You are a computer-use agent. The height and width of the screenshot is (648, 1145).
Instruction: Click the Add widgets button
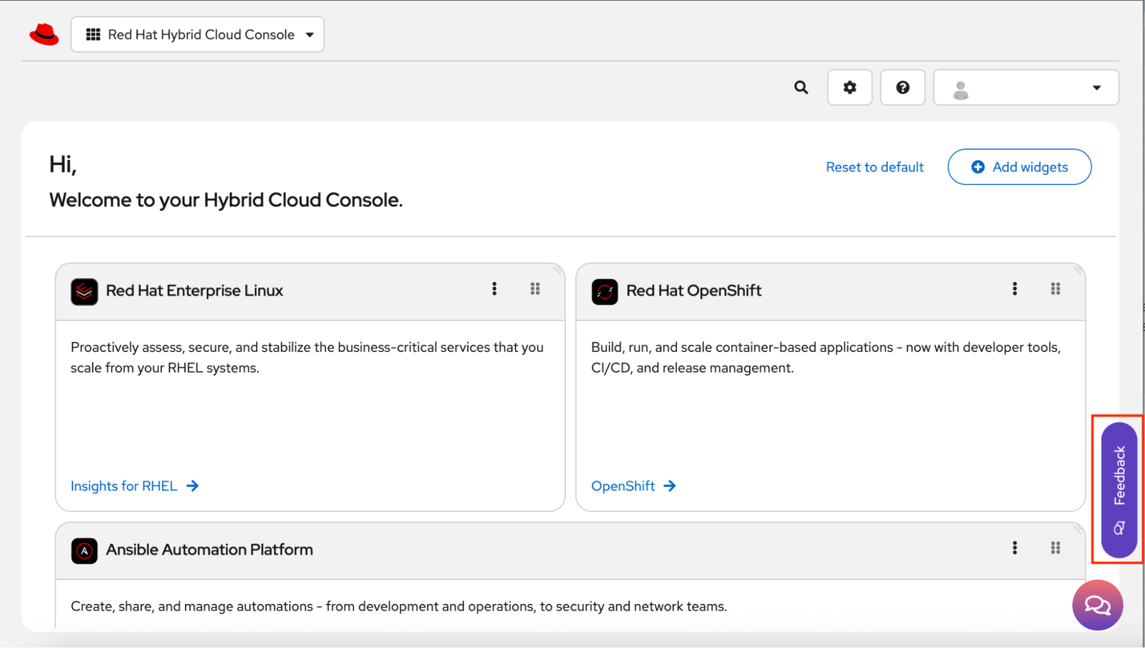pos(1019,167)
